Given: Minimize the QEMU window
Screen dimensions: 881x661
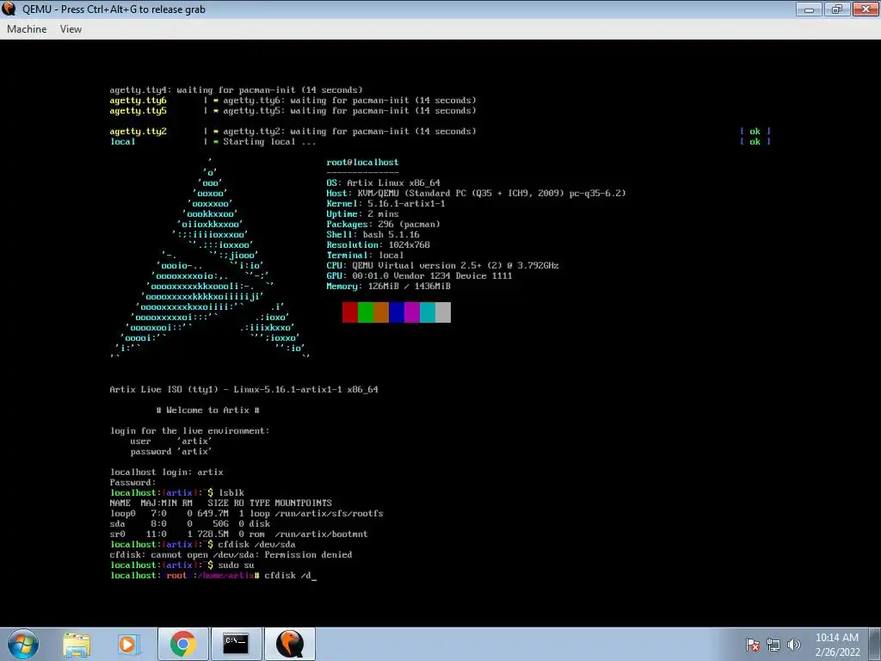Looking at the screenshot, I should 809,9.
